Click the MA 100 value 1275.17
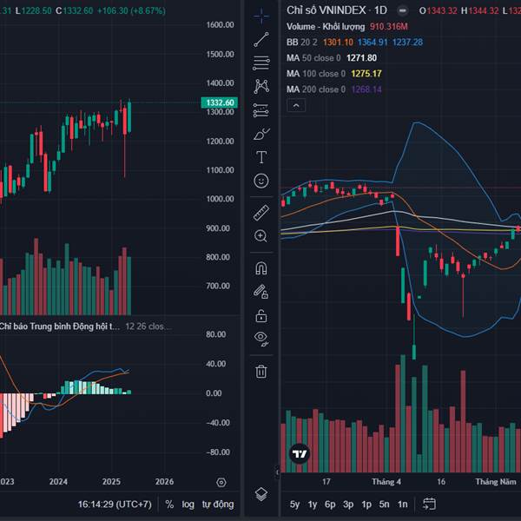This screenshot has width=521, height=521. tap(366, 74)
